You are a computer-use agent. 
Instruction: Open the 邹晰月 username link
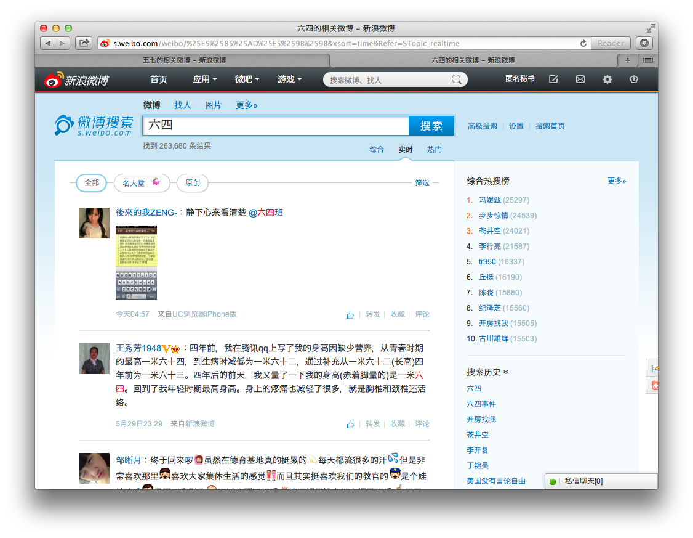(128, 460)
